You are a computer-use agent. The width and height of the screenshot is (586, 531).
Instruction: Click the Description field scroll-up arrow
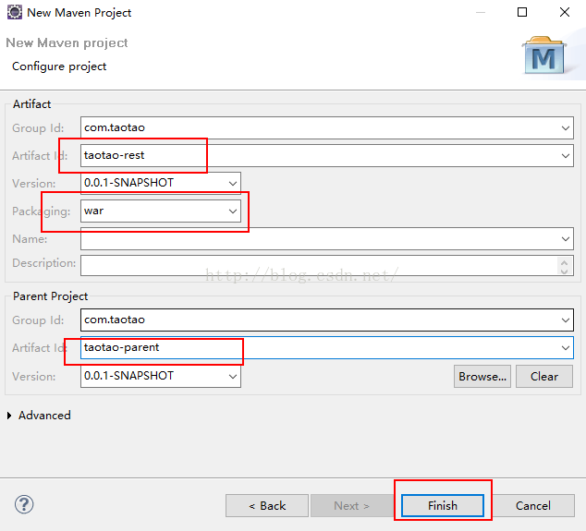click(565, 262)
